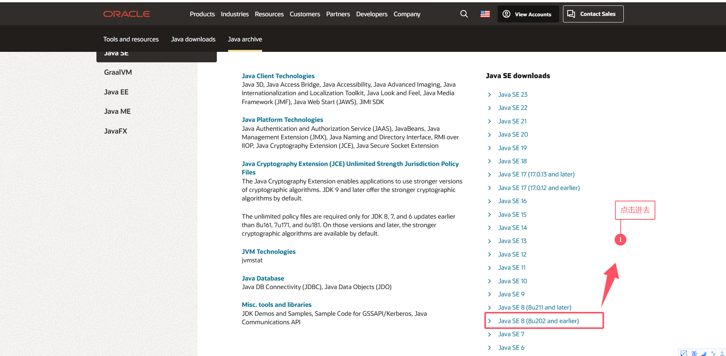Select GraalVM in the sidebar

click(x=118, y=72)
